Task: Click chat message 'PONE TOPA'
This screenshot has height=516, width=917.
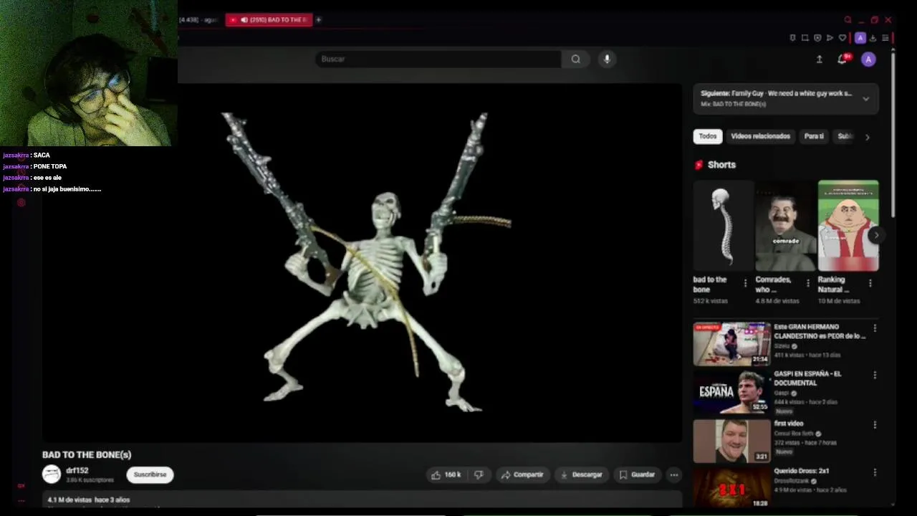Action: coord(50,166)
